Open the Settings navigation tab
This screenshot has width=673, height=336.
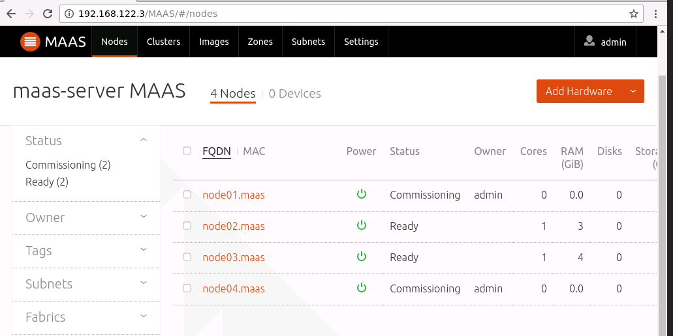pyautogui.click(x=361, y=42)
